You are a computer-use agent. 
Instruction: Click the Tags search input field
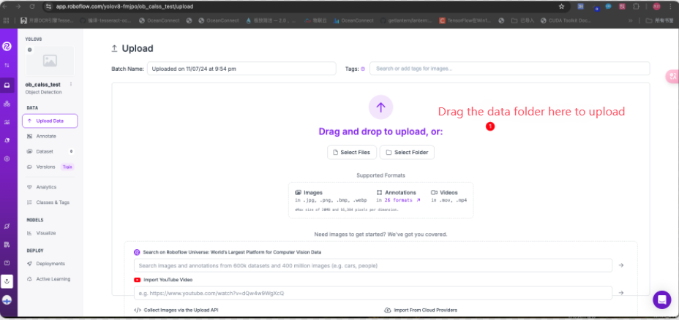[x=510, y=69]
